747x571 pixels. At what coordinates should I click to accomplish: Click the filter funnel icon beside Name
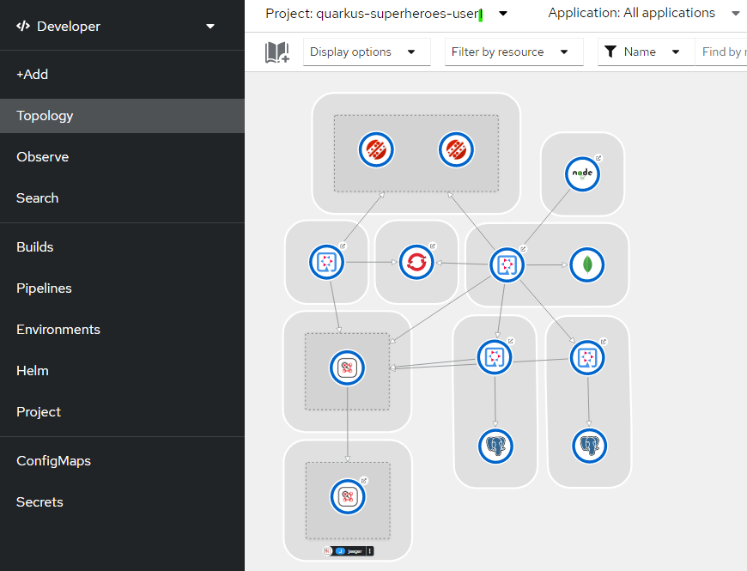point(610,52)
